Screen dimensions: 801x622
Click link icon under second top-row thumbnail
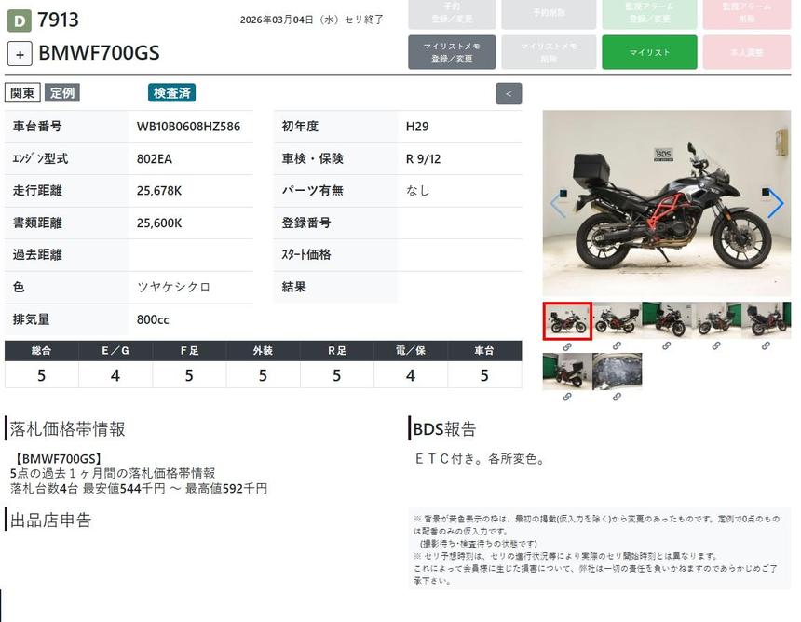click(x=617, y=346)
